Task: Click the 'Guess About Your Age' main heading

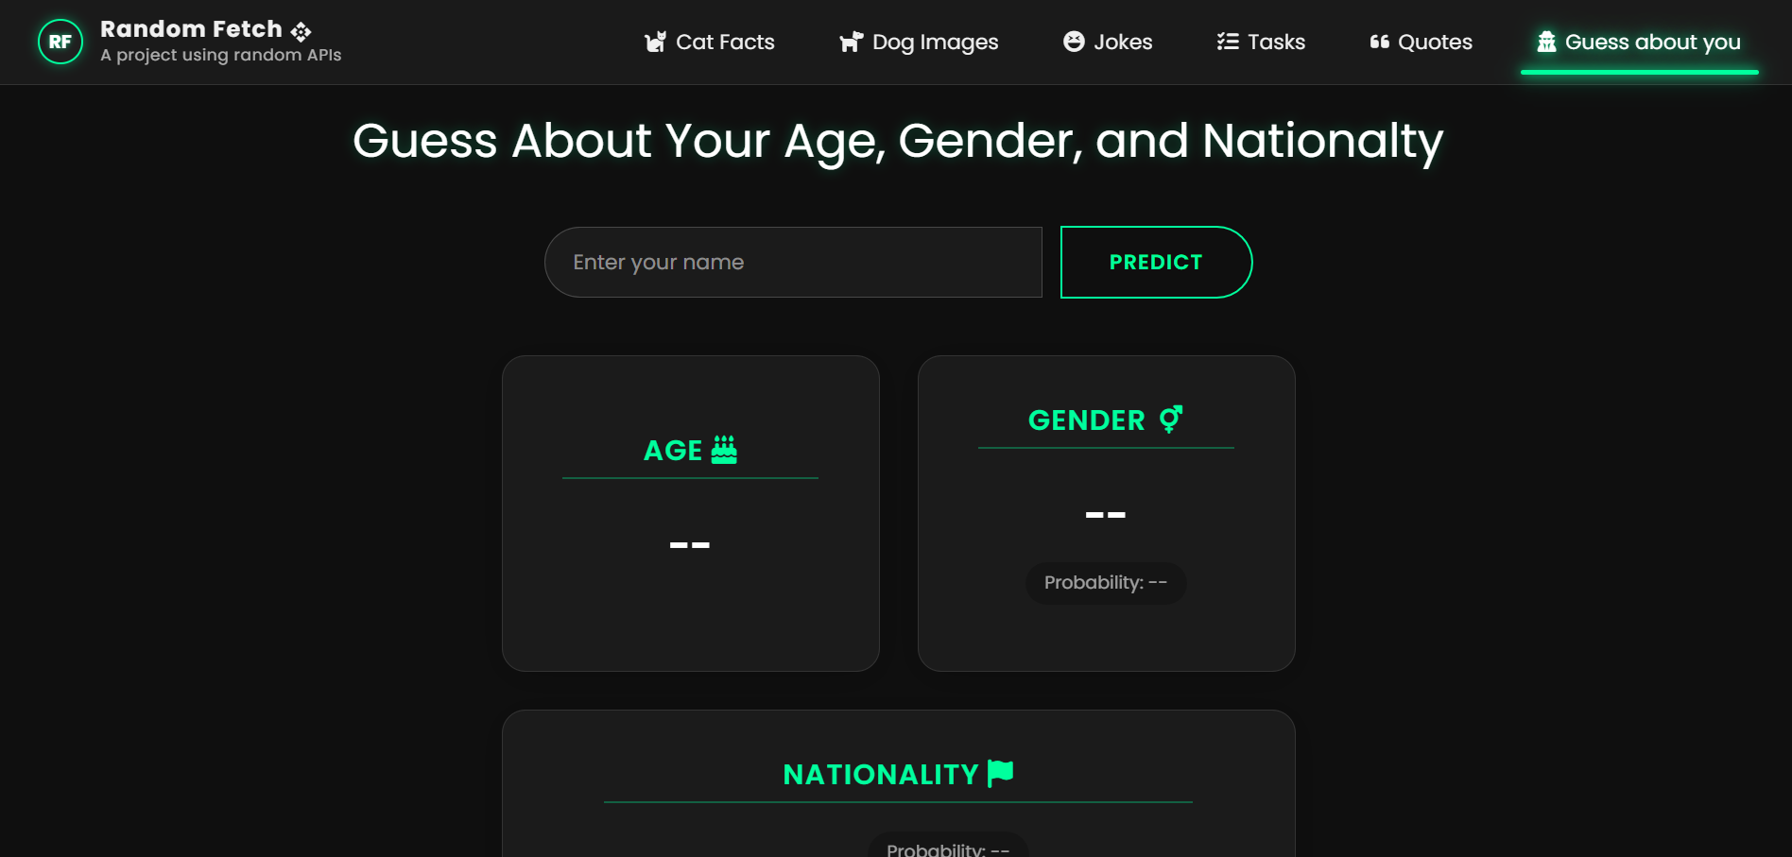Action: point(897,141)
